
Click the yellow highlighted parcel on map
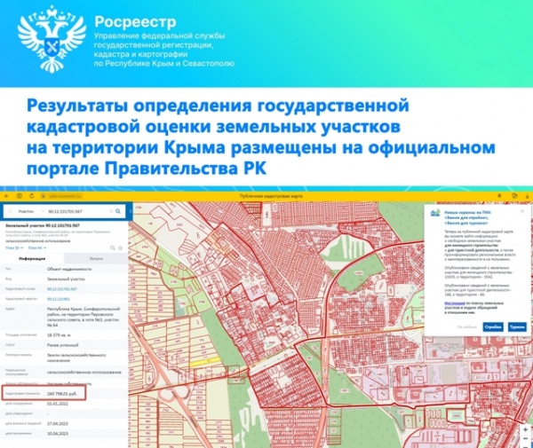click(204, 363)
